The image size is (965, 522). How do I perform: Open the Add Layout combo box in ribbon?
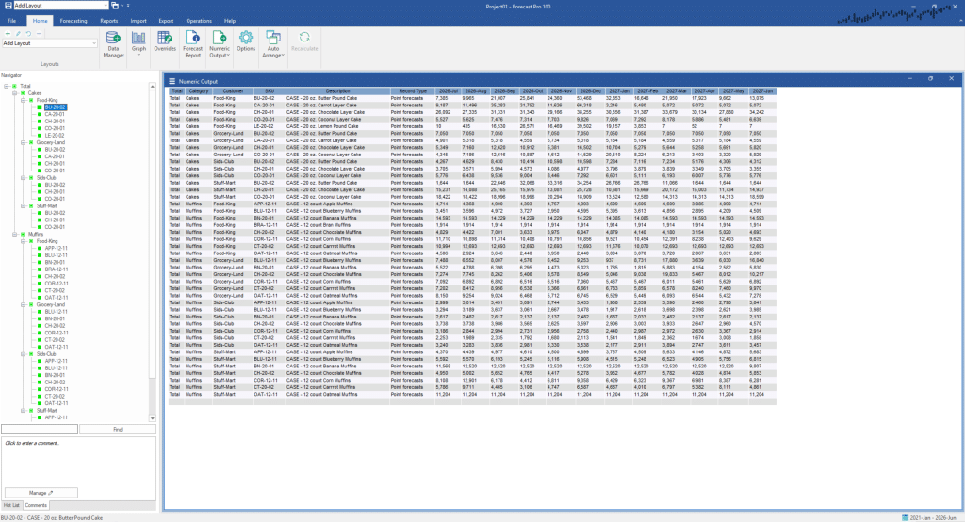(49, 43)
